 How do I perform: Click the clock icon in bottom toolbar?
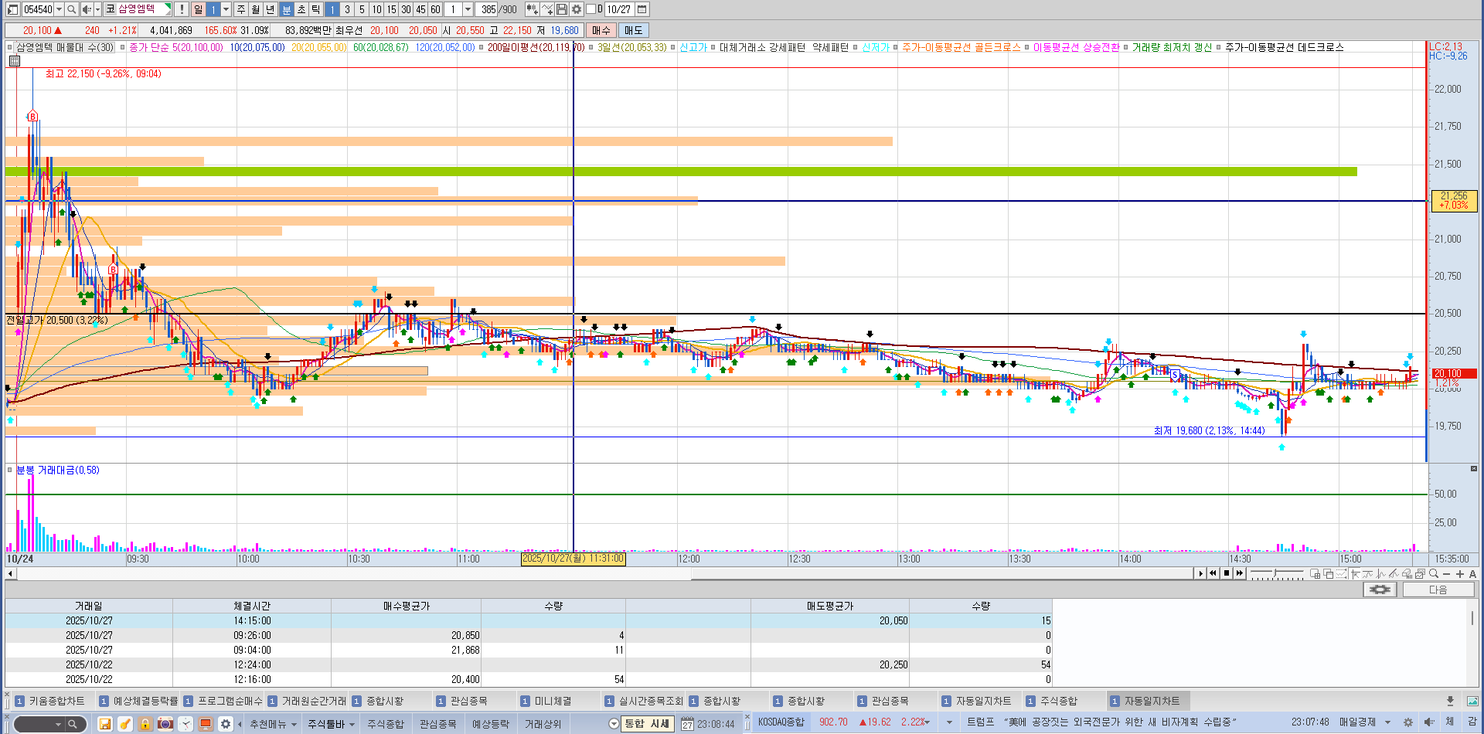coord(185,724)
